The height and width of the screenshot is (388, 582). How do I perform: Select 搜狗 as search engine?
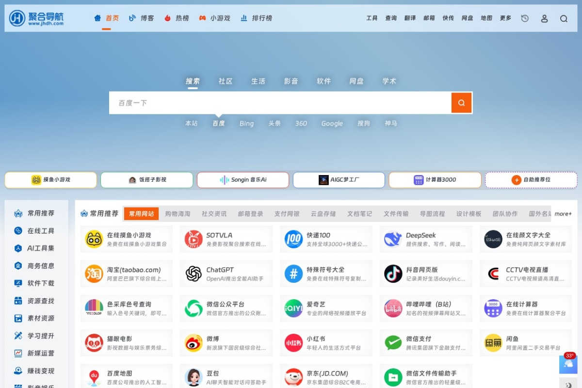coord(364,124)
